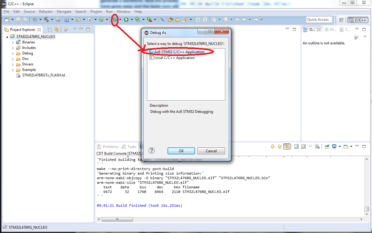372x233 pixels.
Task: Click the Quick Access search field
Action: click(x=319, y=20)
